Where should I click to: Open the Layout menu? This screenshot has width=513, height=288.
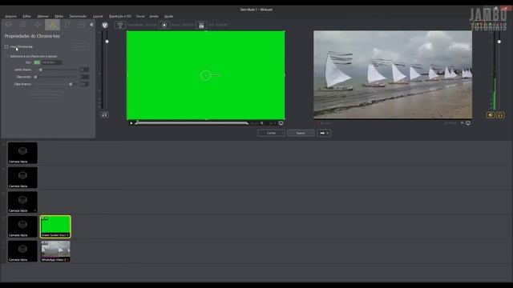pos(98,16)
